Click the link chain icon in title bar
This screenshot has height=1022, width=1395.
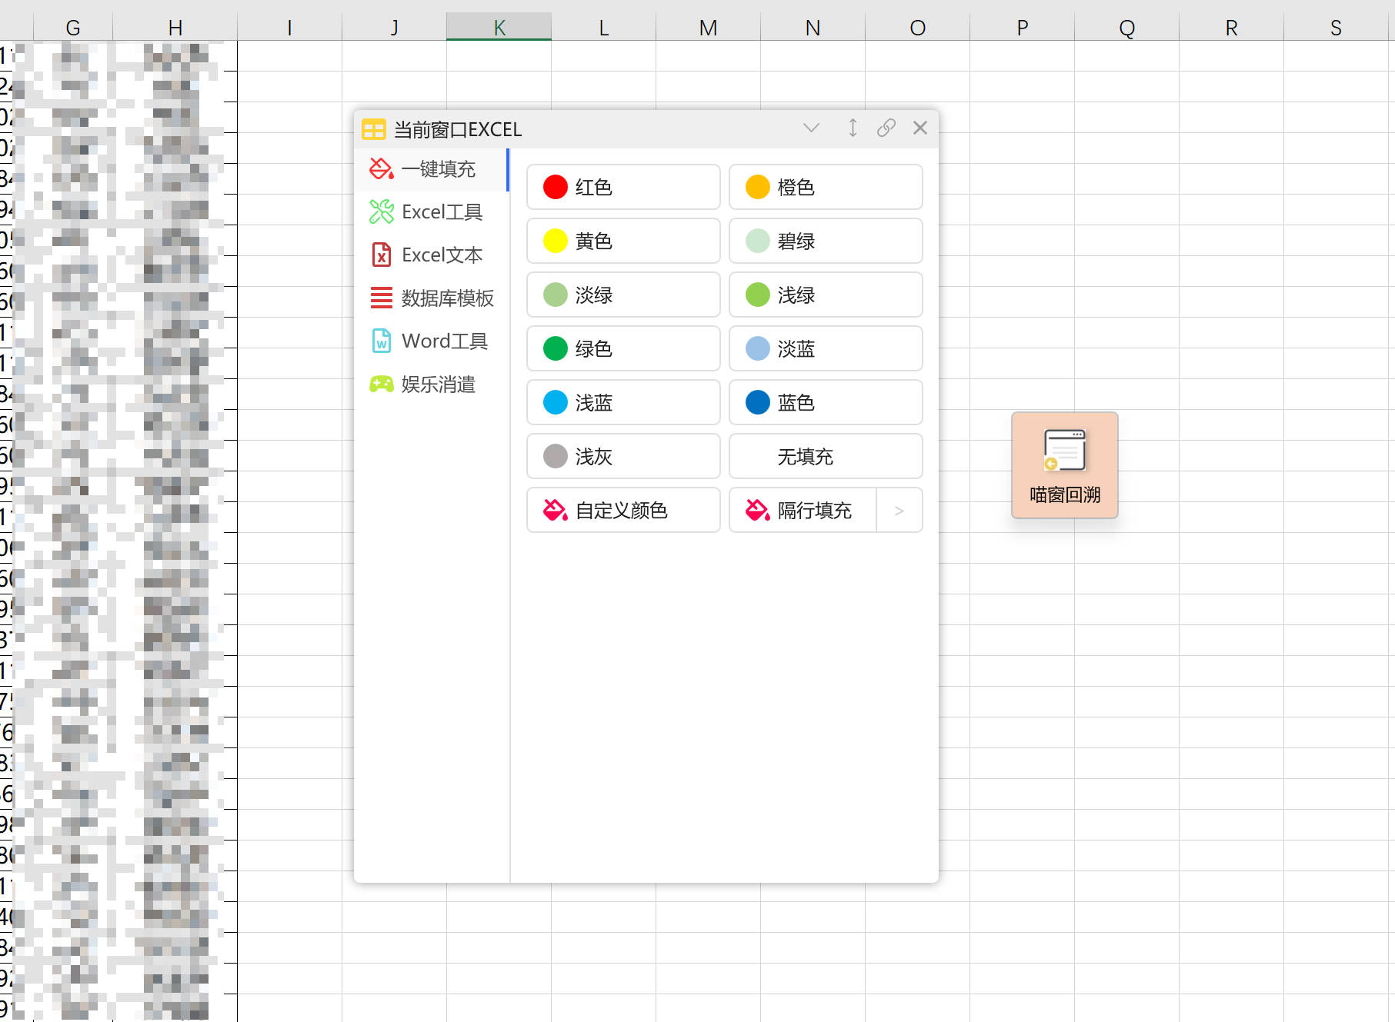click(x=886, y=128)
